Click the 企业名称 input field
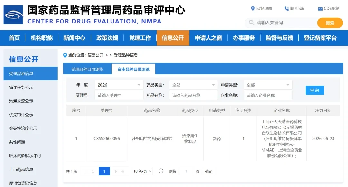This screenshot has width=348, height=187. [x=268, y=95]
